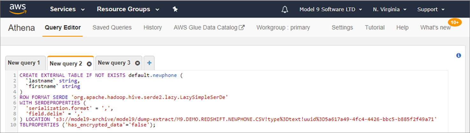Switch to the Saved Queries tab
This screenshot has width=470, height=133.
point(112,27)
